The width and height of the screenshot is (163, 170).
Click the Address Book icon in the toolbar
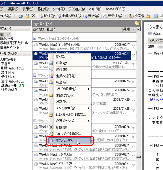click(156, 16)
